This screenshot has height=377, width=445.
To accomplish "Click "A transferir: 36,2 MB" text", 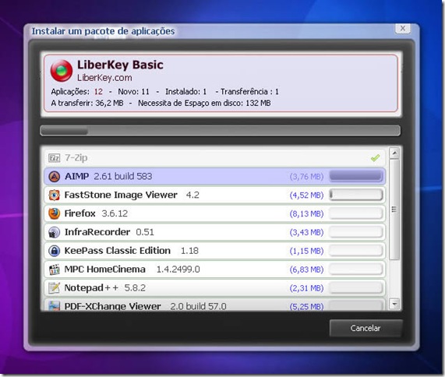I will click(87, 103).
